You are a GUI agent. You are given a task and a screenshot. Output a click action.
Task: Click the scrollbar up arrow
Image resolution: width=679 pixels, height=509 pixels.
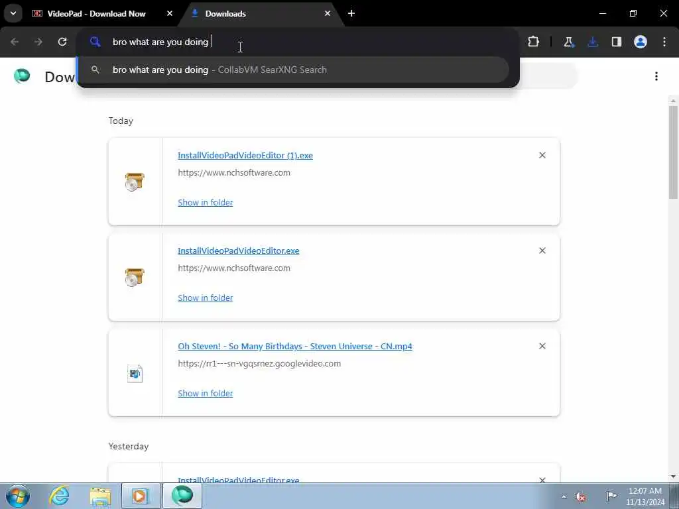click(673, 101)
